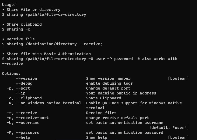Click the "-c, --clipboard" option
This screenshot has height=140, width=197.
coord(24,98)
